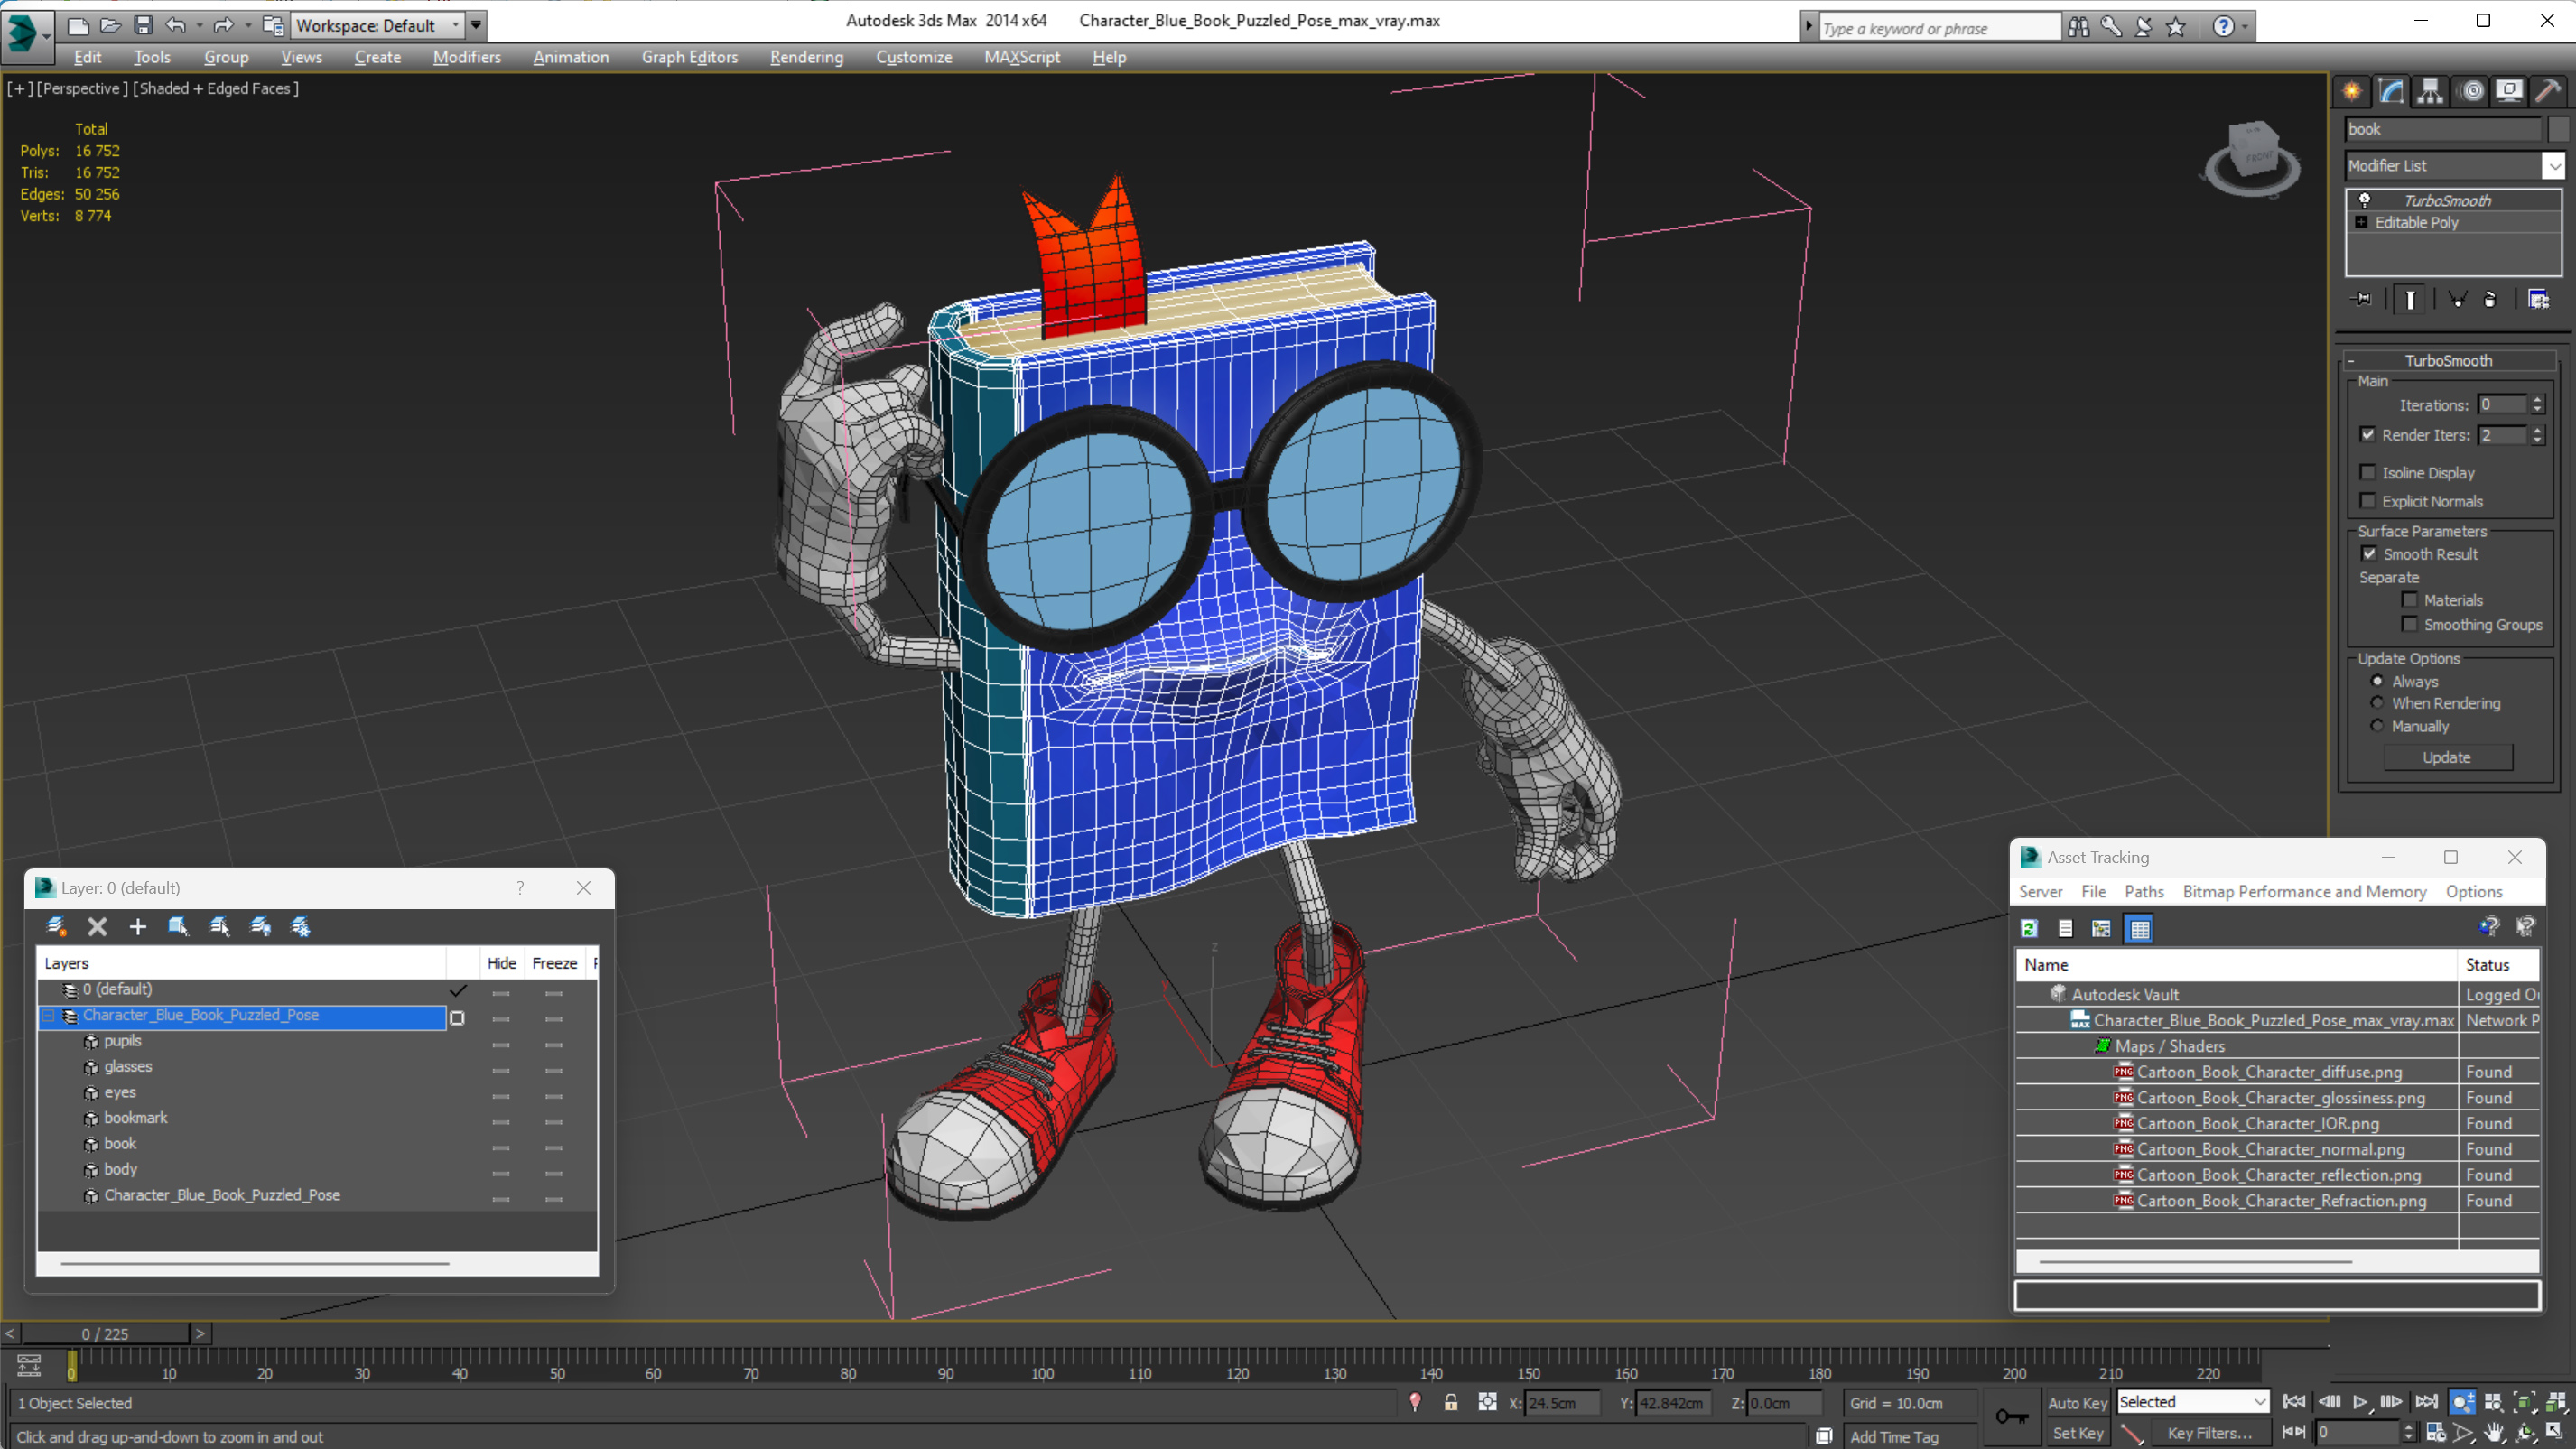The image size is (2576, 1449).
Task: Click the time slider 0 / 225
Action: [x=105, y=1333]
